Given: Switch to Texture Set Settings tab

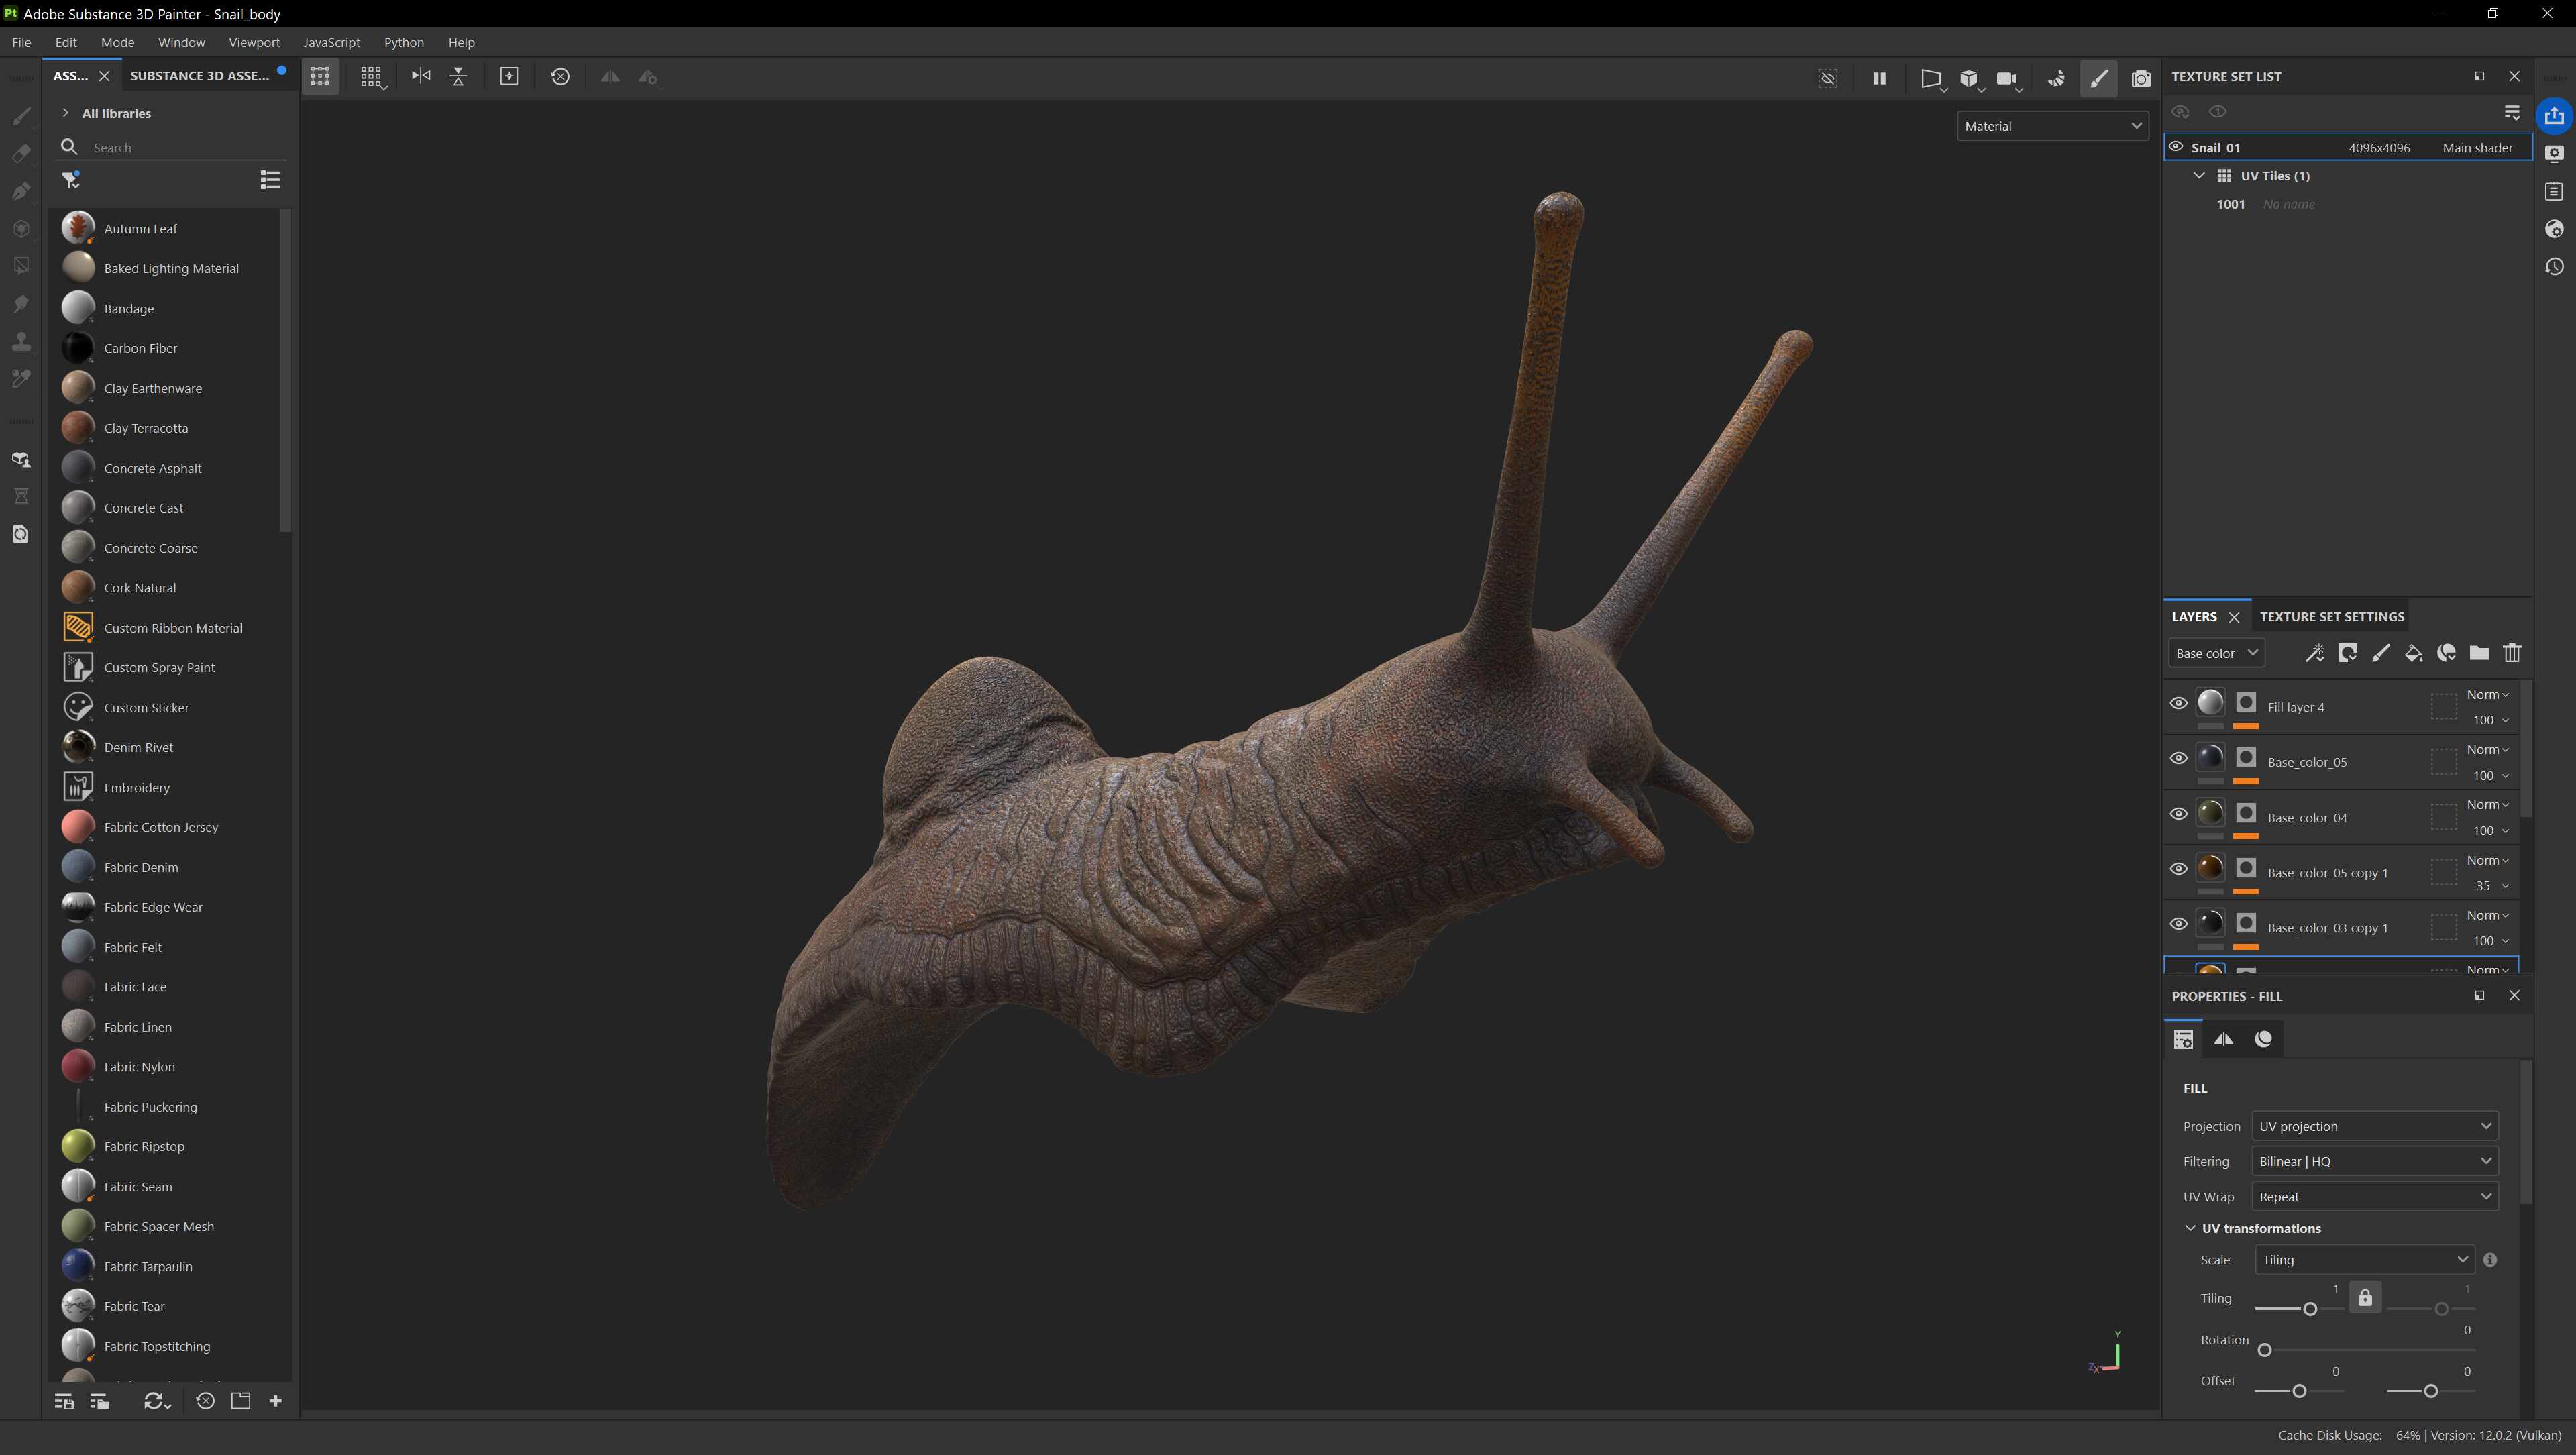Looking at the screenshot, I should (2331, 616).
